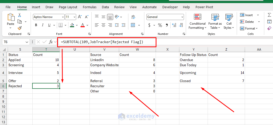The width and height of the screenshot is (273, 125).
Task: Open Alignment settings dialog launcher
Action: pyautogui.click(x=142, y=34)
